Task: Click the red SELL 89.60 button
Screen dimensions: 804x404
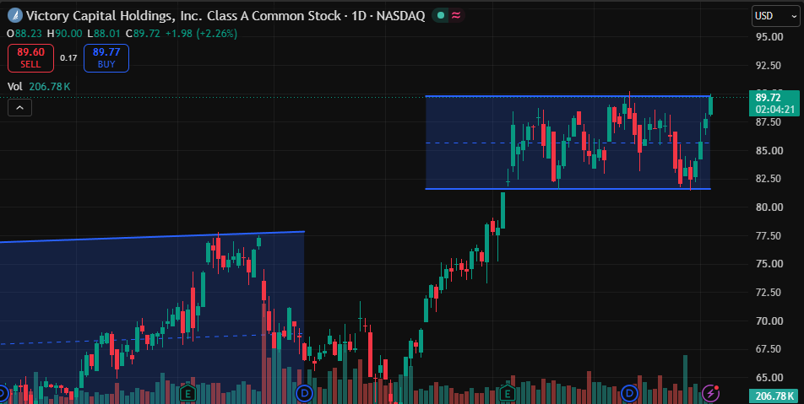Action: pyautogui.click(x=30, y=58)
